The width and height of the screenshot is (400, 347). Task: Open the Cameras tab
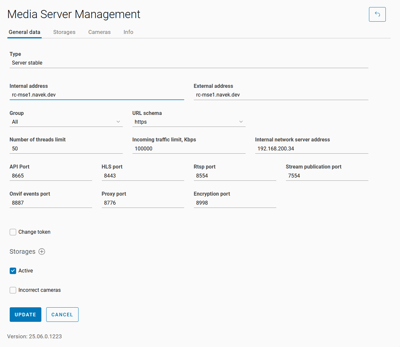100,32
